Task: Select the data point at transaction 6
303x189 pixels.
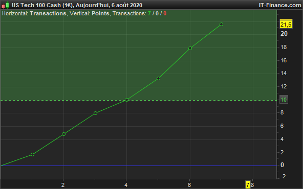Action: click(190, 48)
